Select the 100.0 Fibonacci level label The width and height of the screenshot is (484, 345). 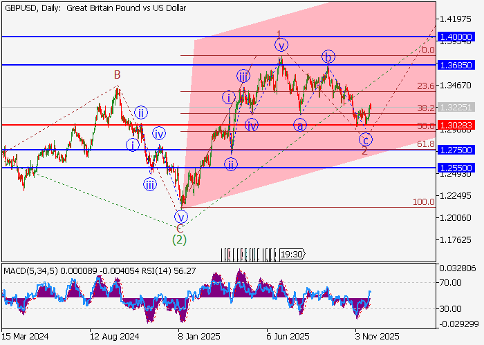tap(423, 201)
